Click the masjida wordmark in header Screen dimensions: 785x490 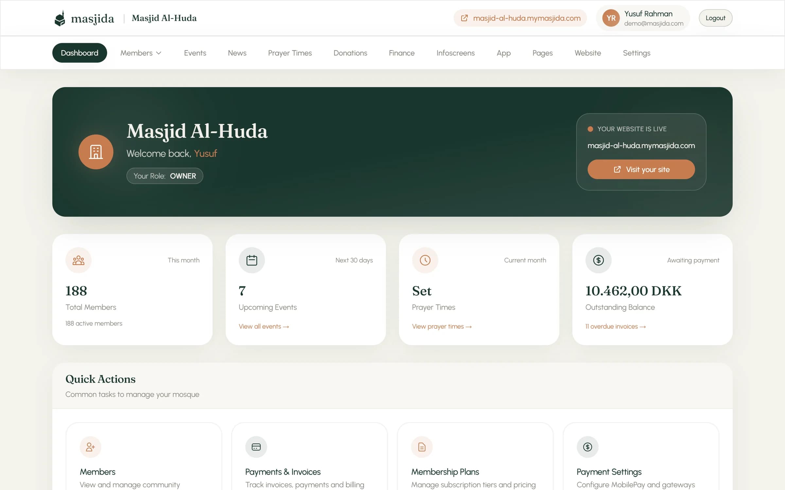coord(93,19)
